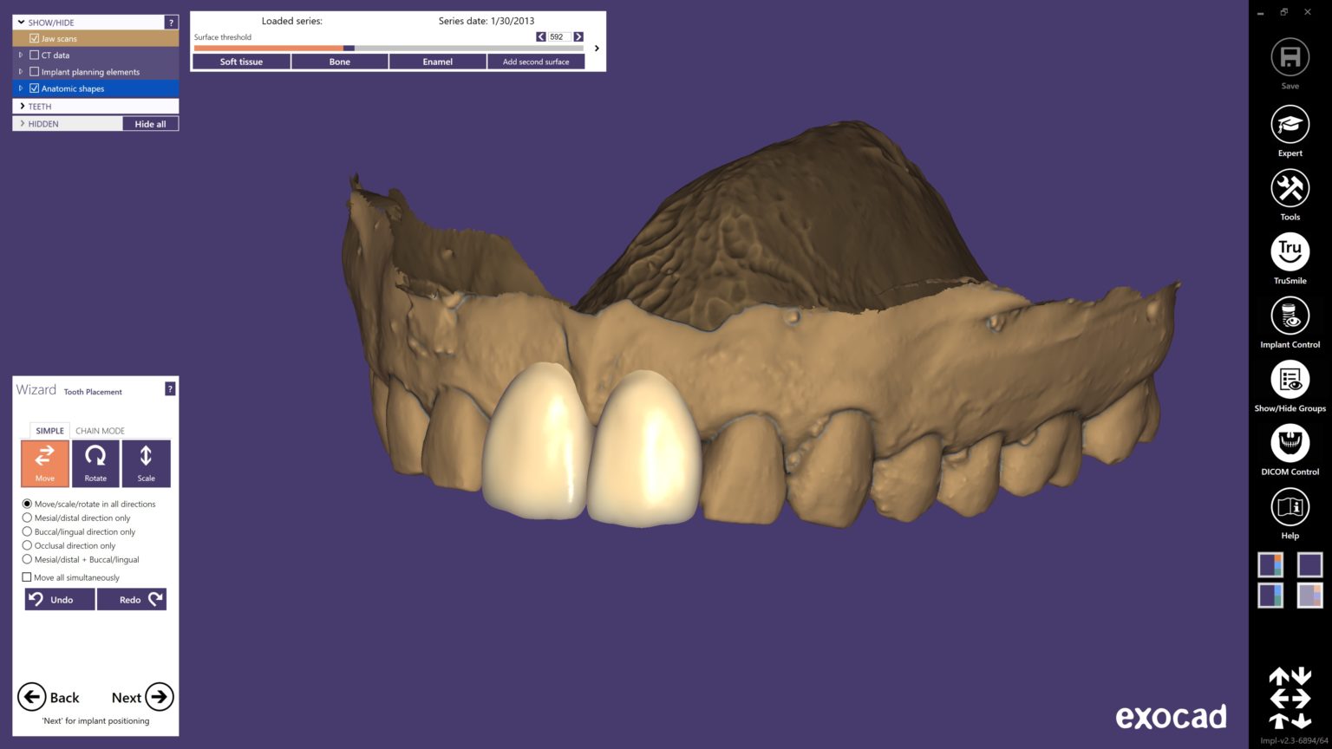
Task: Select the Bone surface preset
Action: click(x=339, y=61)
